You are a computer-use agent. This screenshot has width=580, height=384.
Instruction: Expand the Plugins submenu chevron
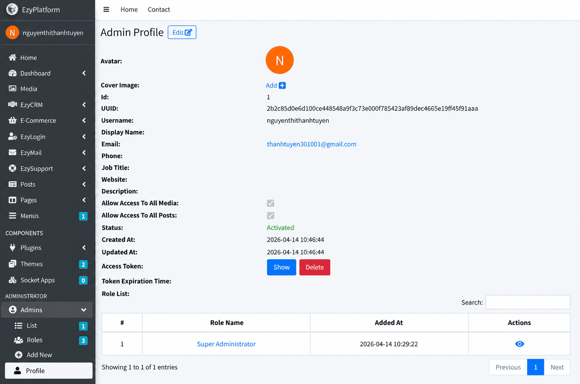pyautogui.click(x=84, y=248)
